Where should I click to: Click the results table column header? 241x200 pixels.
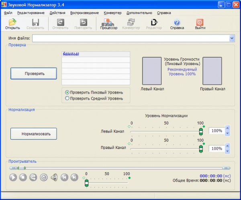[96, 54]
